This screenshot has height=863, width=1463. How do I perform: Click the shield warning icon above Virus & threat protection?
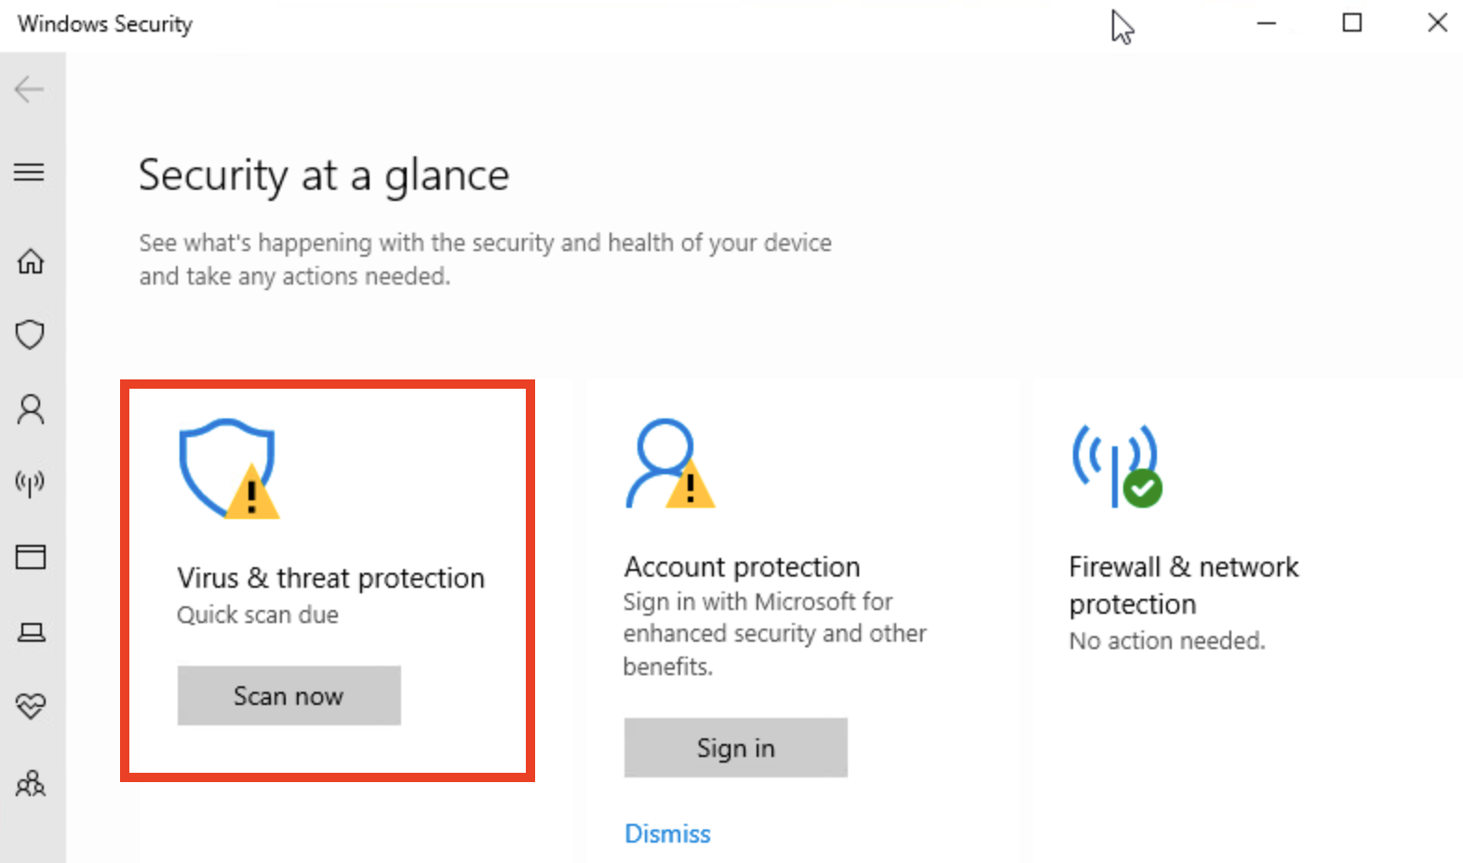pos(227,470)
